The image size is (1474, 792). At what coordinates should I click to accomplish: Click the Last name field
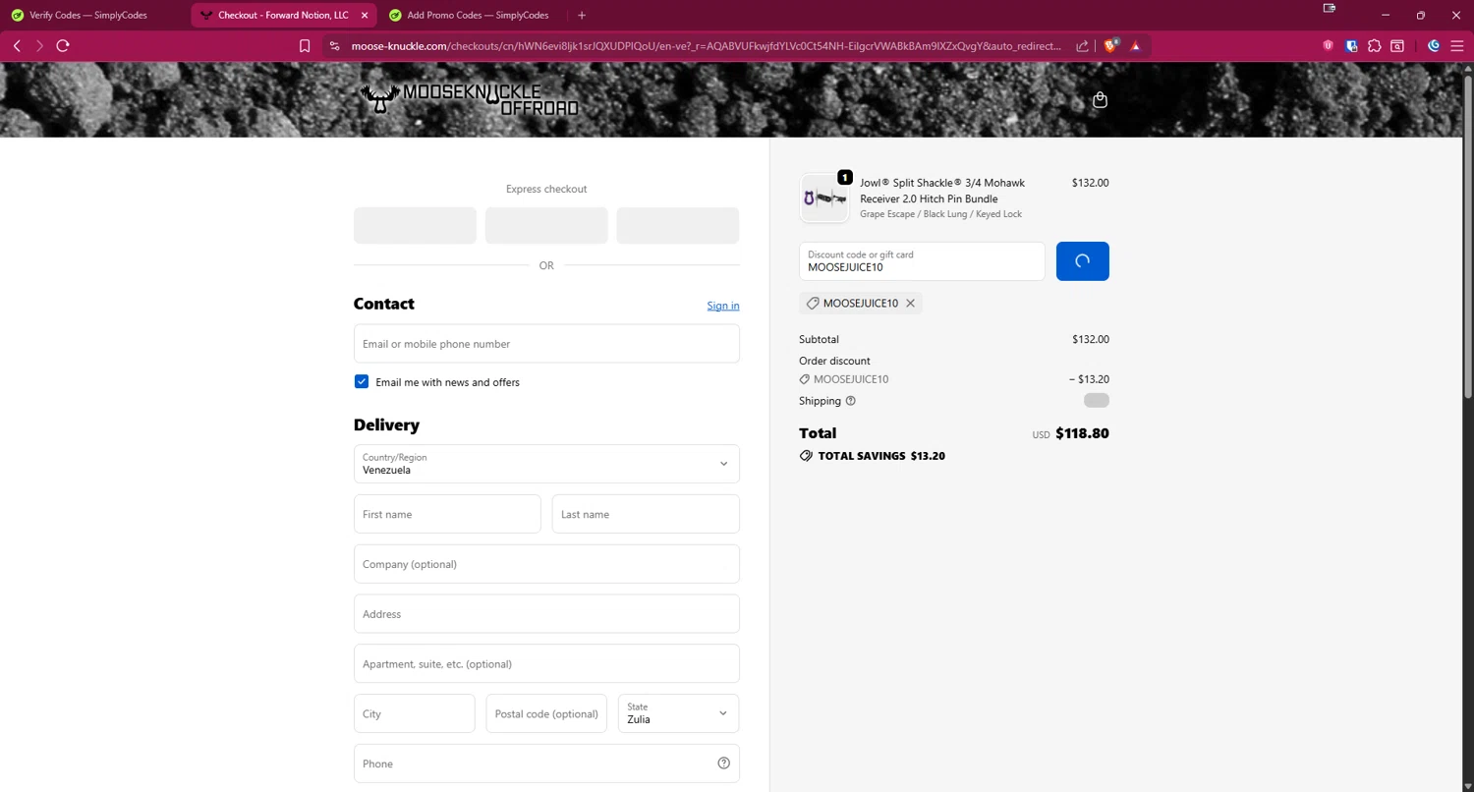[646, 514]
